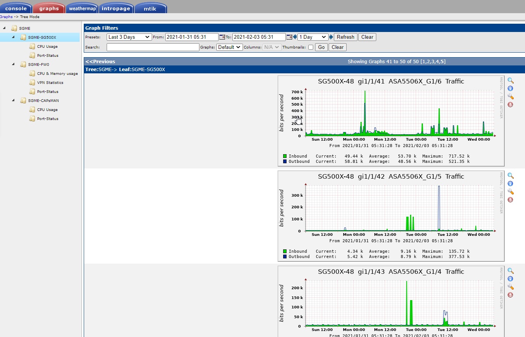525x337 pixels.
Task: Collapse the SGME-CAPsMAN tree node
Action: (x=13, y=100)
